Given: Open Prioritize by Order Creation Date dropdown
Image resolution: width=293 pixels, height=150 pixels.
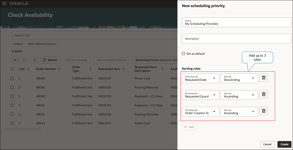Looking at the screenshot, I should 201,112.
